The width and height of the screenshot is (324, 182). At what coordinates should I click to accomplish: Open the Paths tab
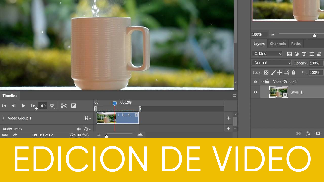pyautogui.click(x=296, y=44)
